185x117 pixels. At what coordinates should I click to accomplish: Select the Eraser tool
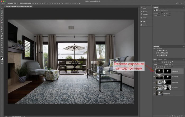pos(2,31)
